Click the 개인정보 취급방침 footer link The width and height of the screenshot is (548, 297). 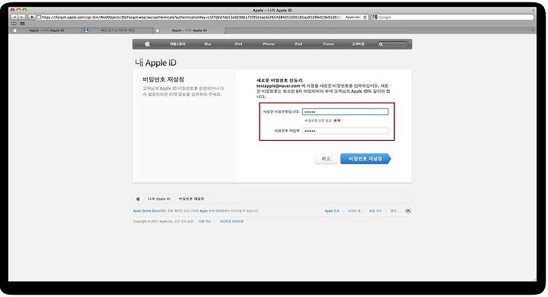[x=231, y=222]
